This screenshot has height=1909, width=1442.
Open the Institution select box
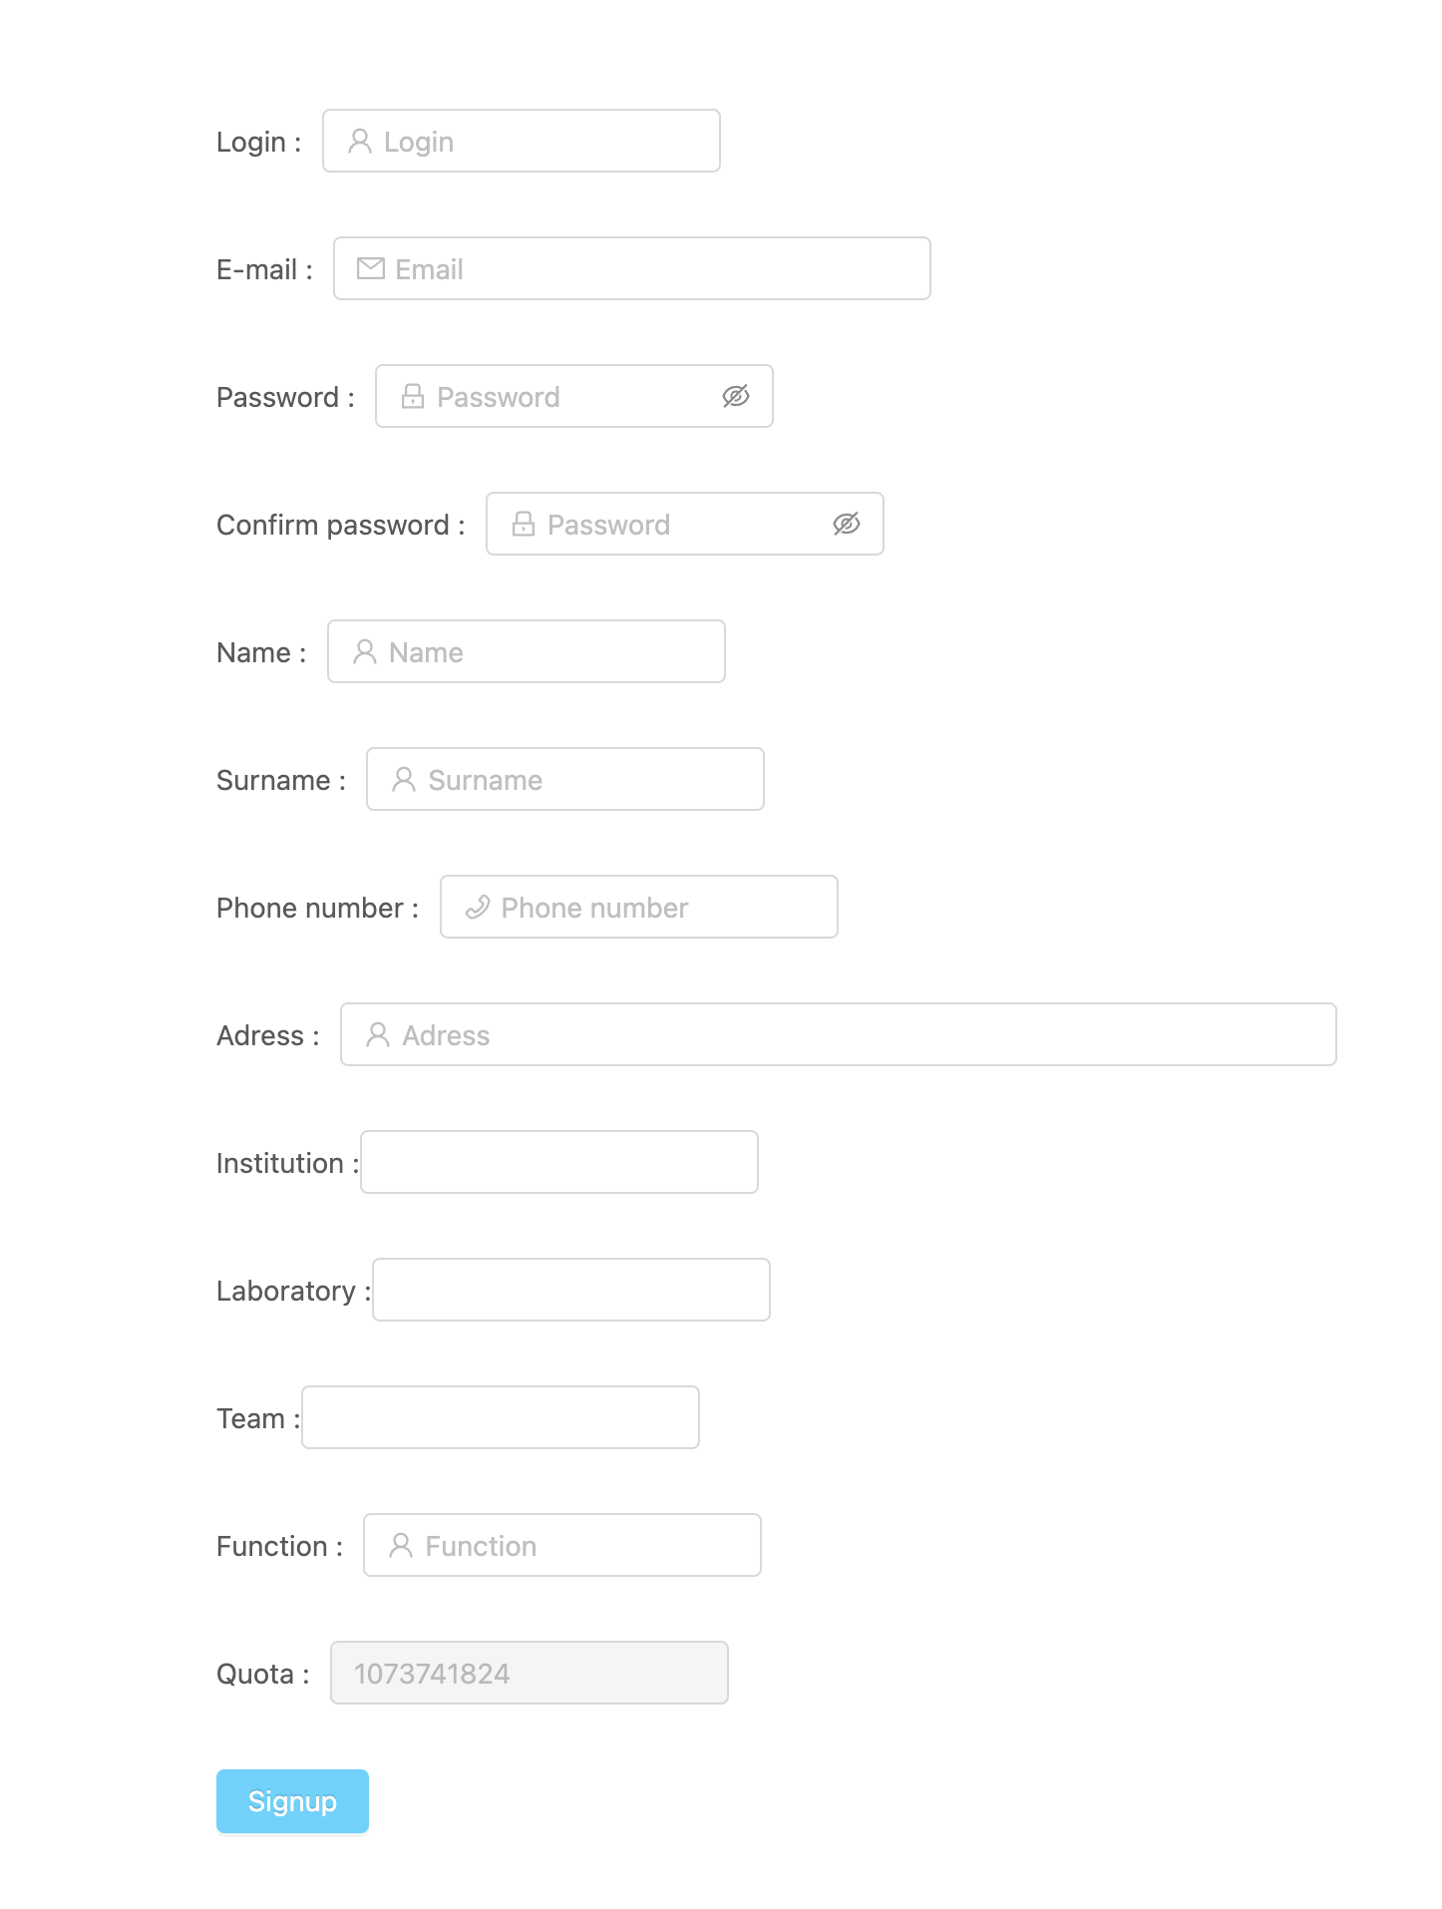(x=559, y=1162)
